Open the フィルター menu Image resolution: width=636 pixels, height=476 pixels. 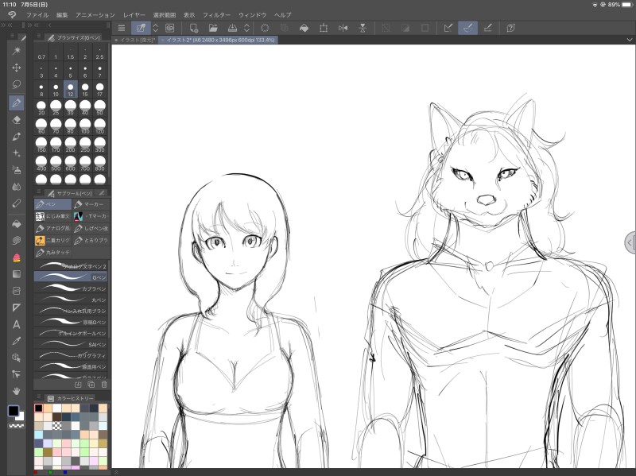(216, 15)
